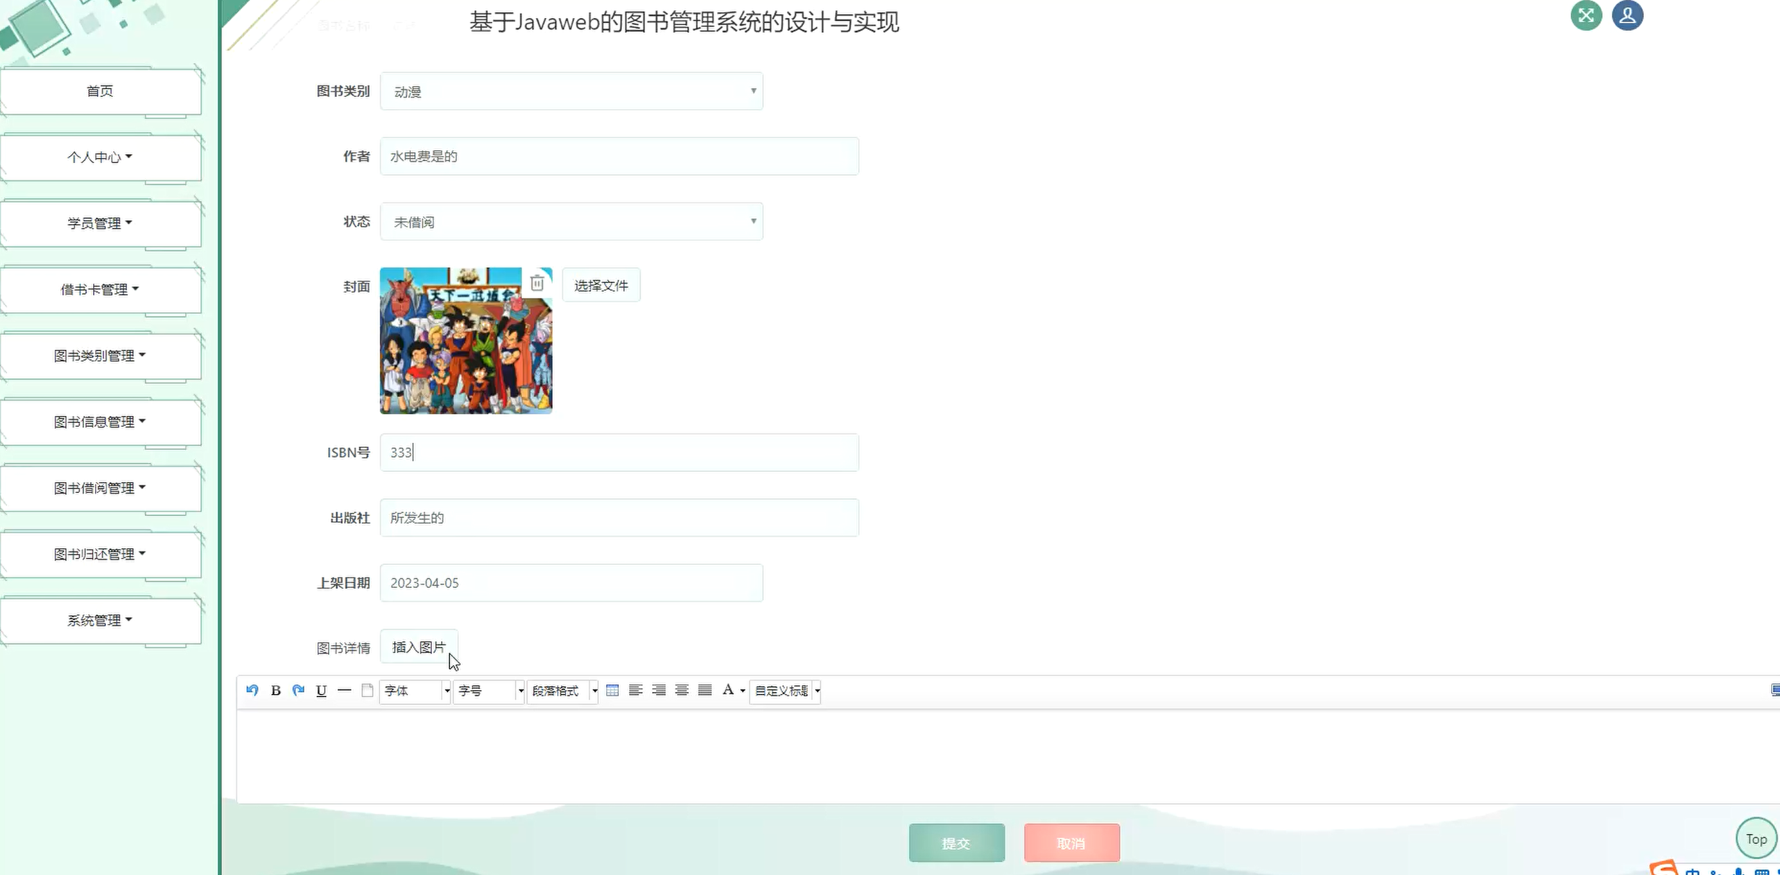1780x875 pixels.
Task: Open the 段落格式 paragraph format dropdown
Action: (x=562, y=691)
